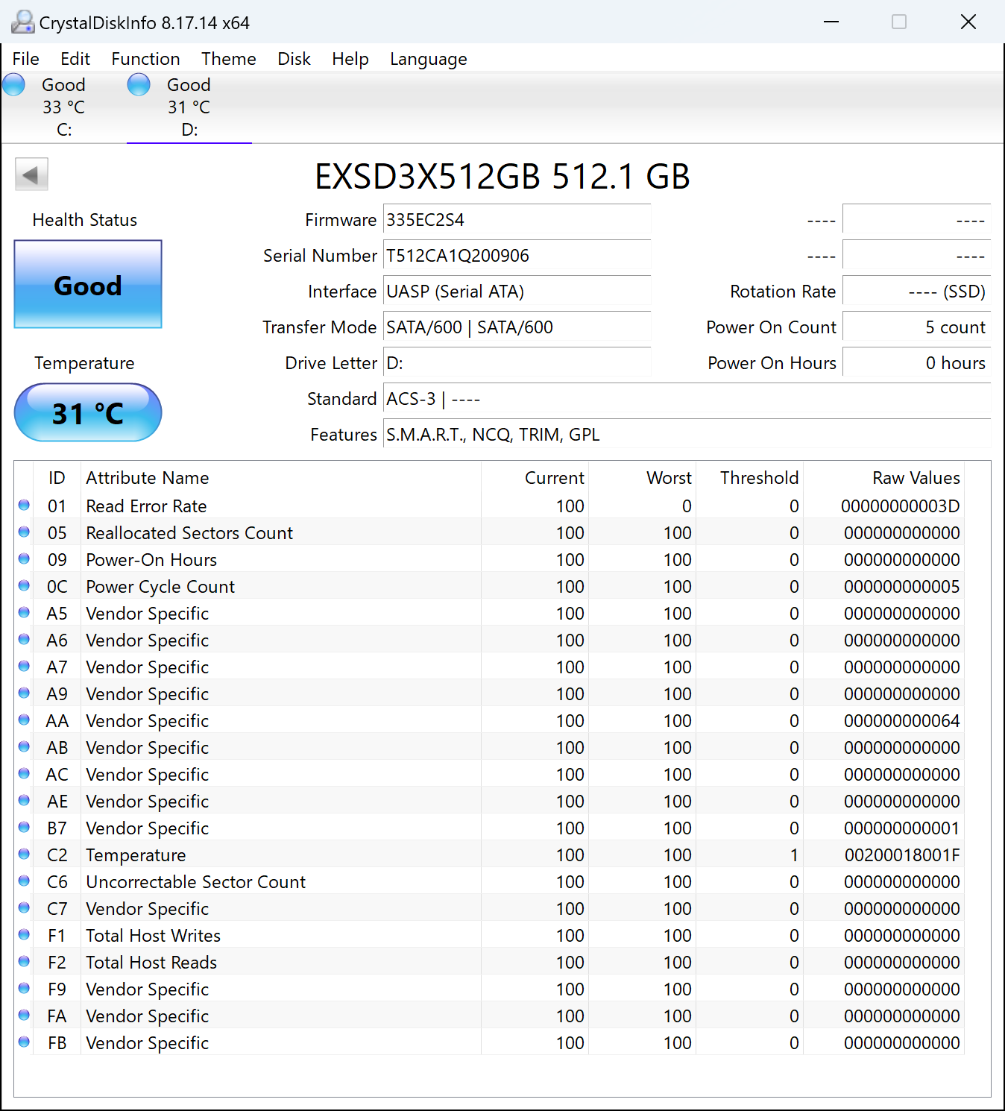Click the Current column header
This screenshot has width=1005, height=1111.
[x=535, y=478]
